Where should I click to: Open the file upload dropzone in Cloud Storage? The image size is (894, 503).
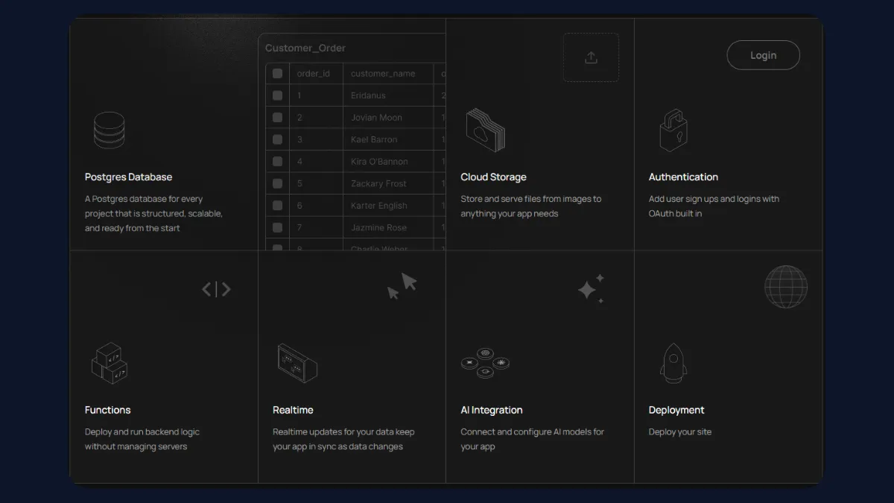click(591, 57)
